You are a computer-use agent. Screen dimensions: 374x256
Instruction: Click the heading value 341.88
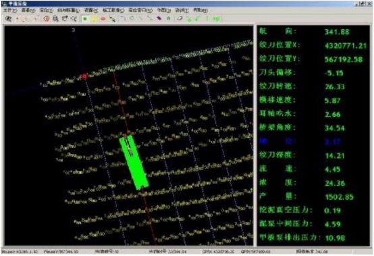tap(337, 32)
